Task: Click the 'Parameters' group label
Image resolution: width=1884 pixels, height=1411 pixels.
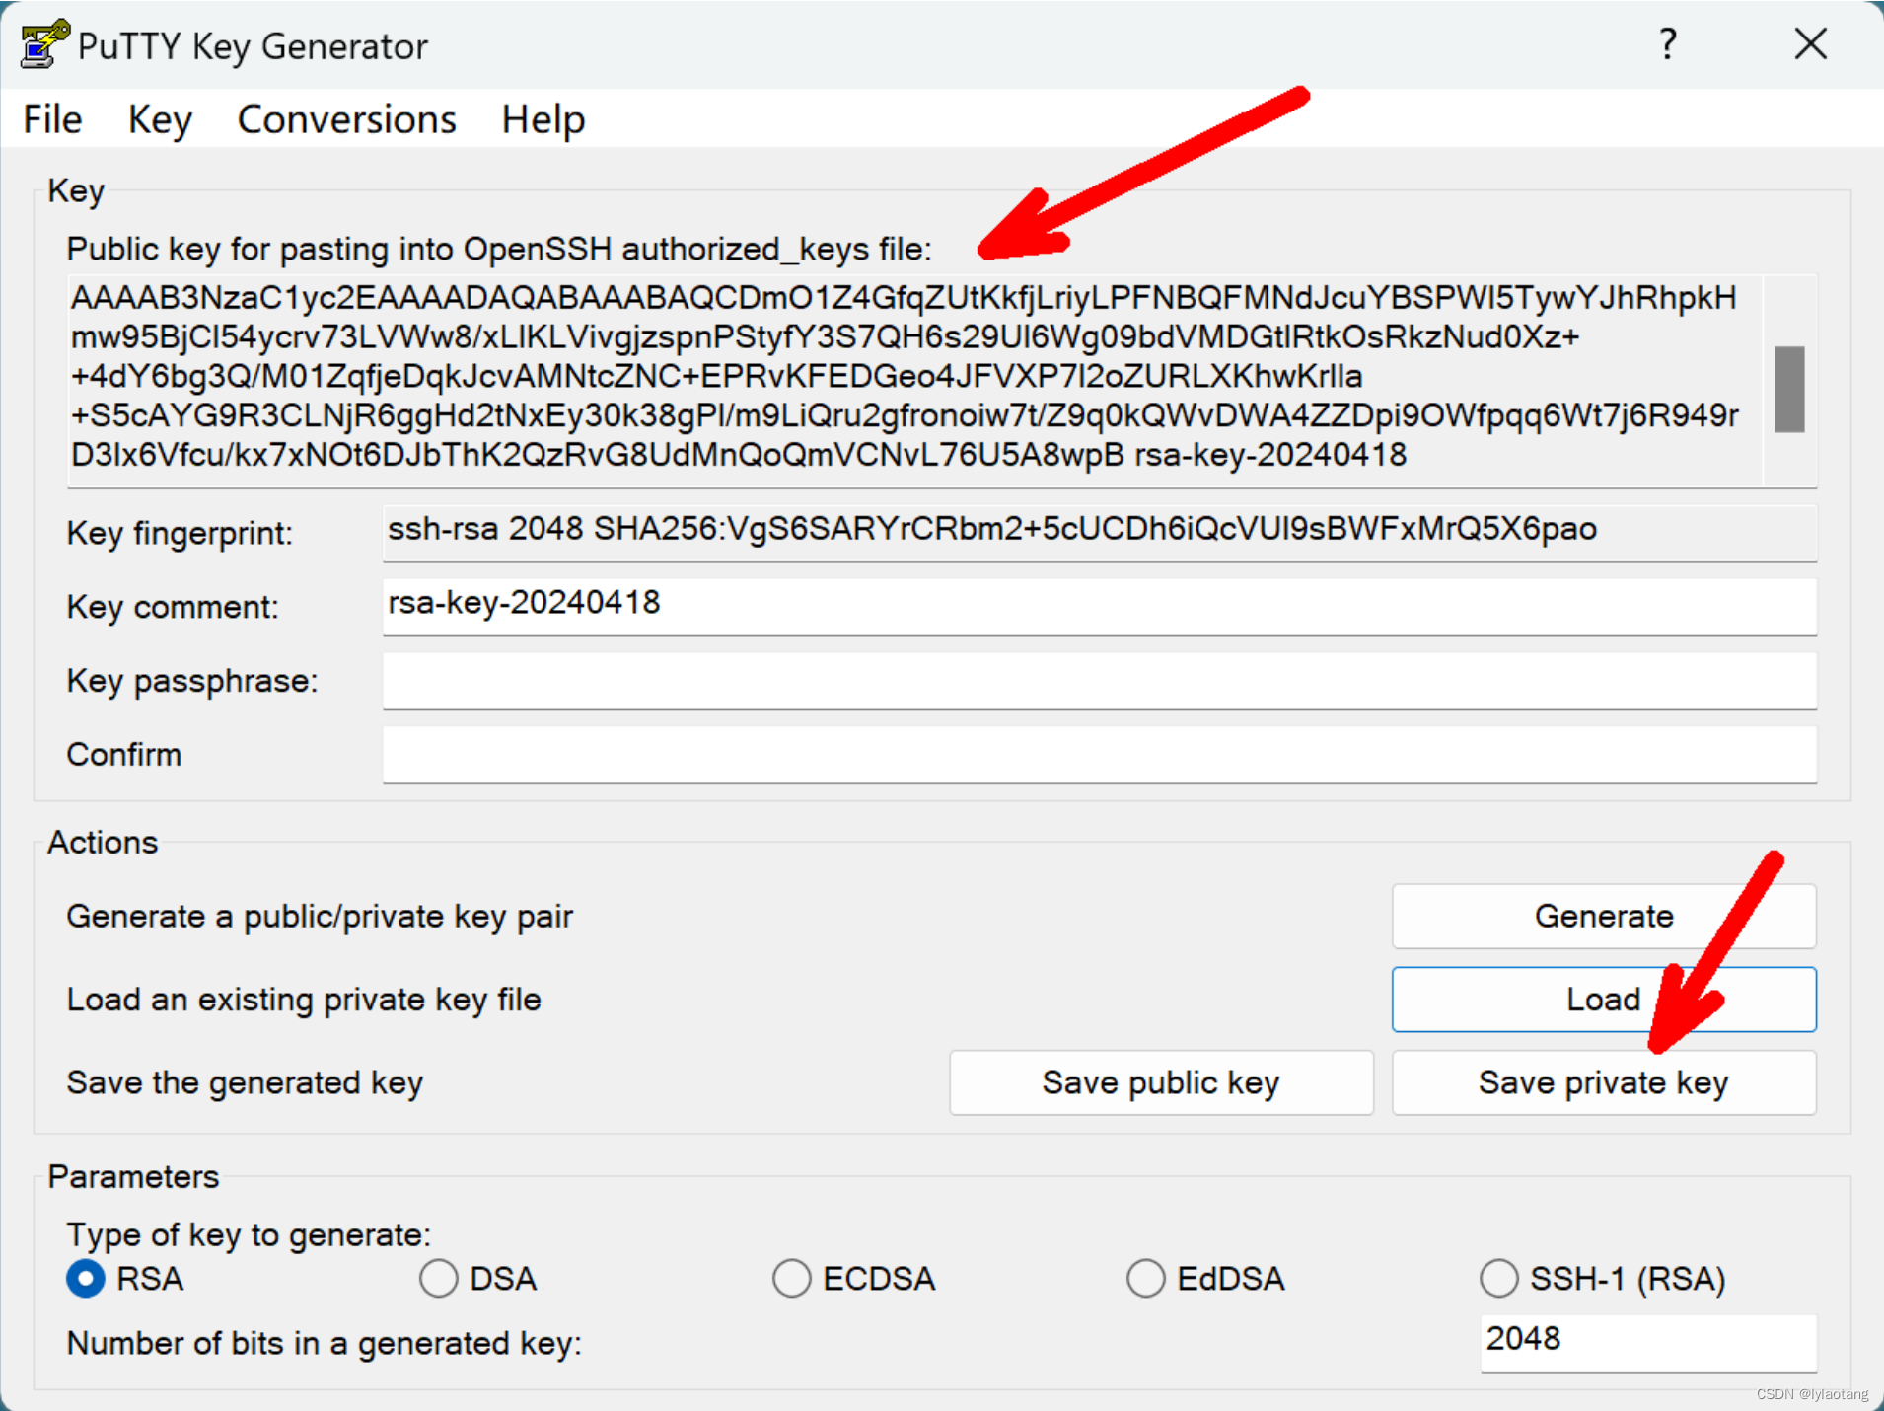Action: point(133,1177)
